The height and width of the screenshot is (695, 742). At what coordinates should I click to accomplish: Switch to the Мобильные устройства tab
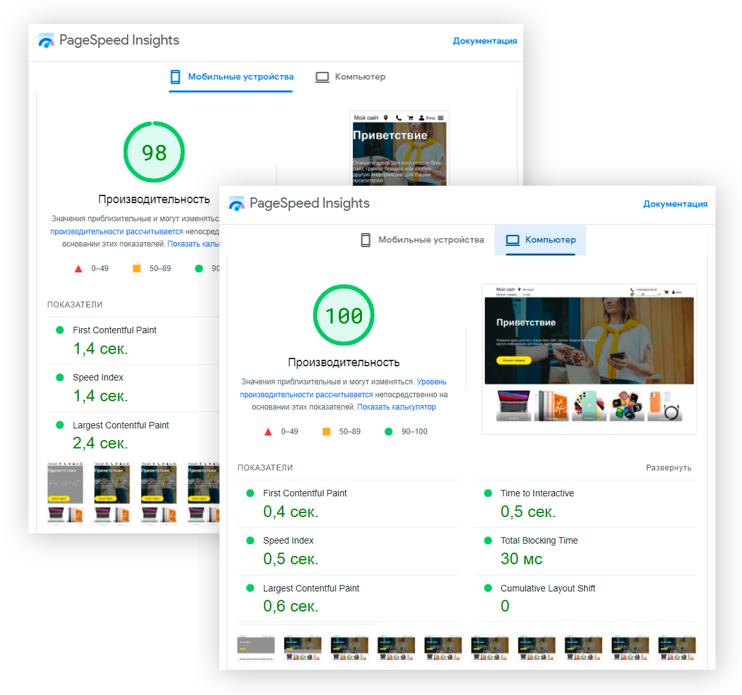click(x=431, y=239)
